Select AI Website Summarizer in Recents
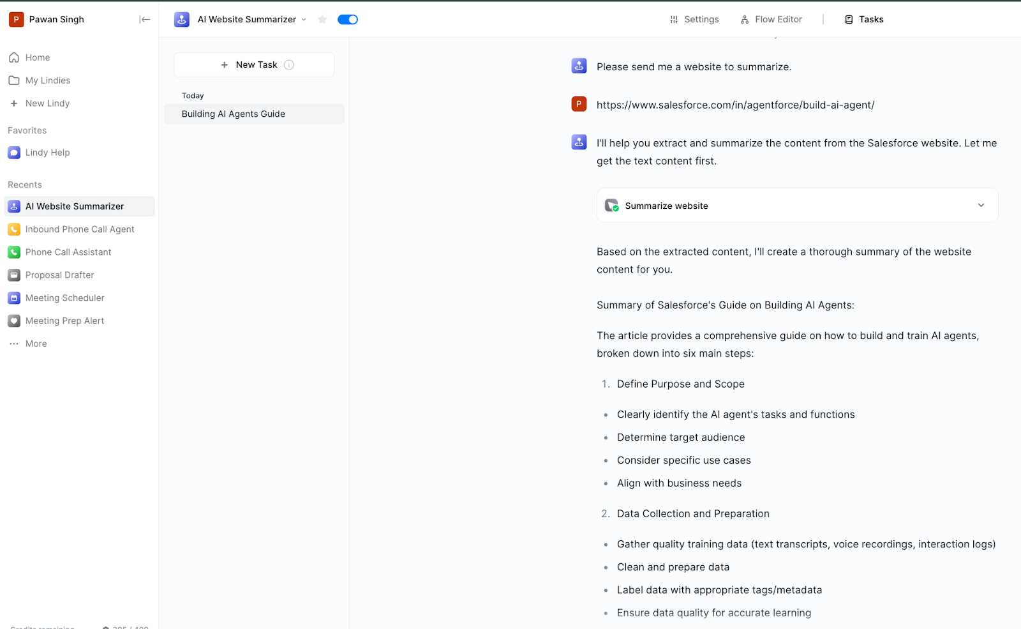This screenshot has width=1021, height=629. (79, 206)
